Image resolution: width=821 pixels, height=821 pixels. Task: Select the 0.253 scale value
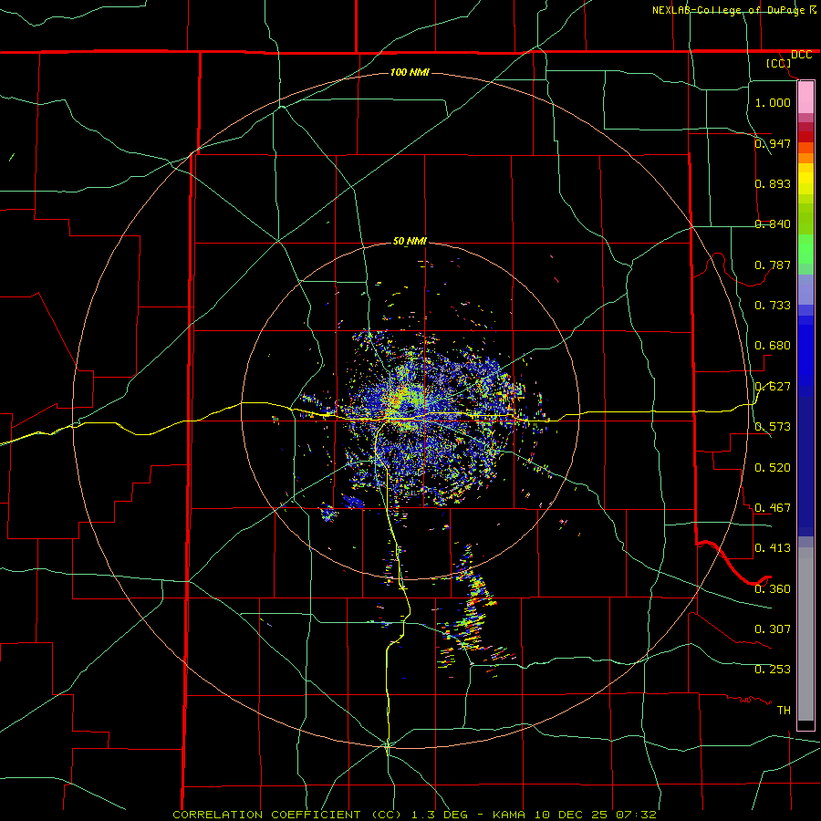point(773,670)
